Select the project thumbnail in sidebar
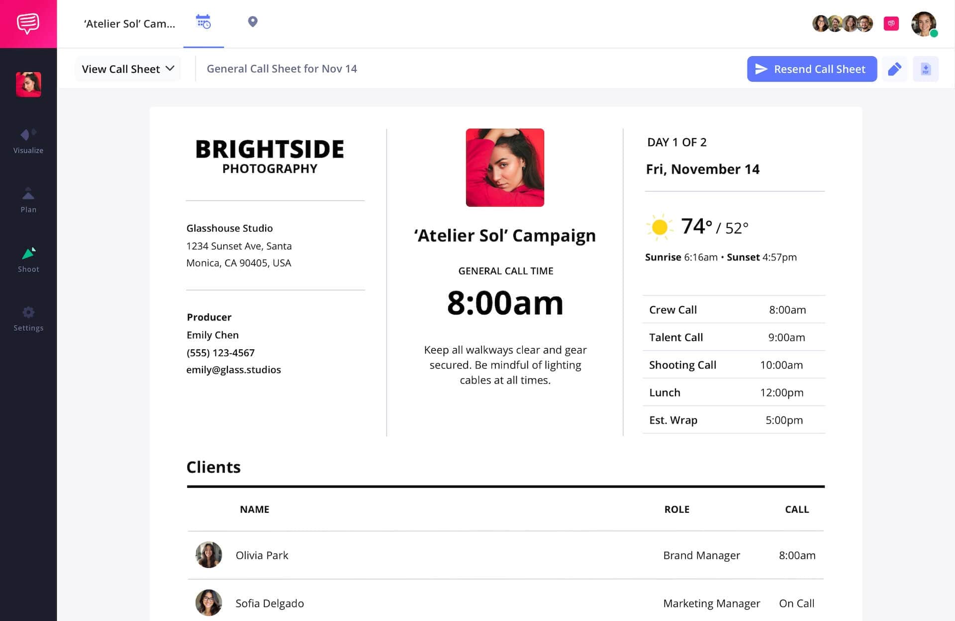The width and height of the screenshot is (955, 621). point(28,84)
